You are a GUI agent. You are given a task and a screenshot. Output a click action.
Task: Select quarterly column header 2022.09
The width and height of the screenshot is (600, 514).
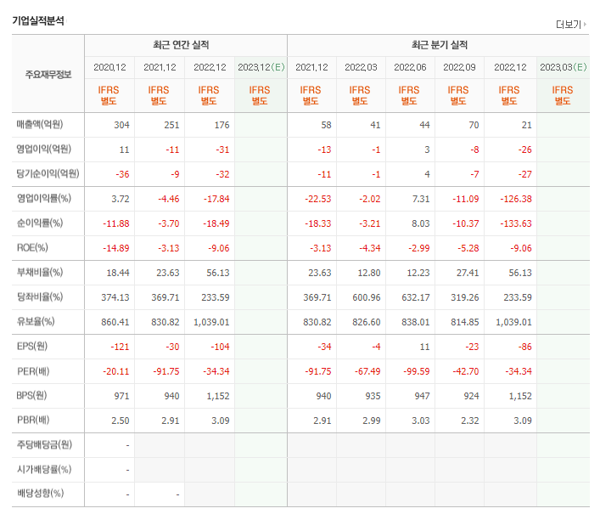460,67
